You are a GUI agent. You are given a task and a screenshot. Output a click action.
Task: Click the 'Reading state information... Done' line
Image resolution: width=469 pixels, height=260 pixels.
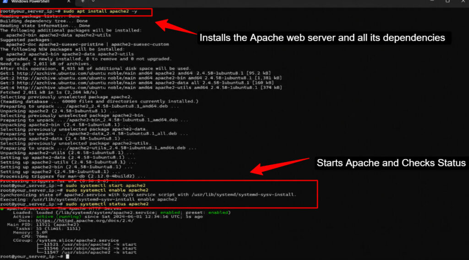(x=45, y=26)
